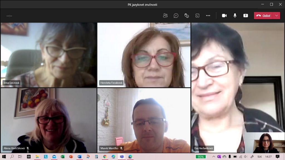This screenshot has height=160, width=285.
Task: Open the system tray battery icon
Action: [x=235, y=157]
